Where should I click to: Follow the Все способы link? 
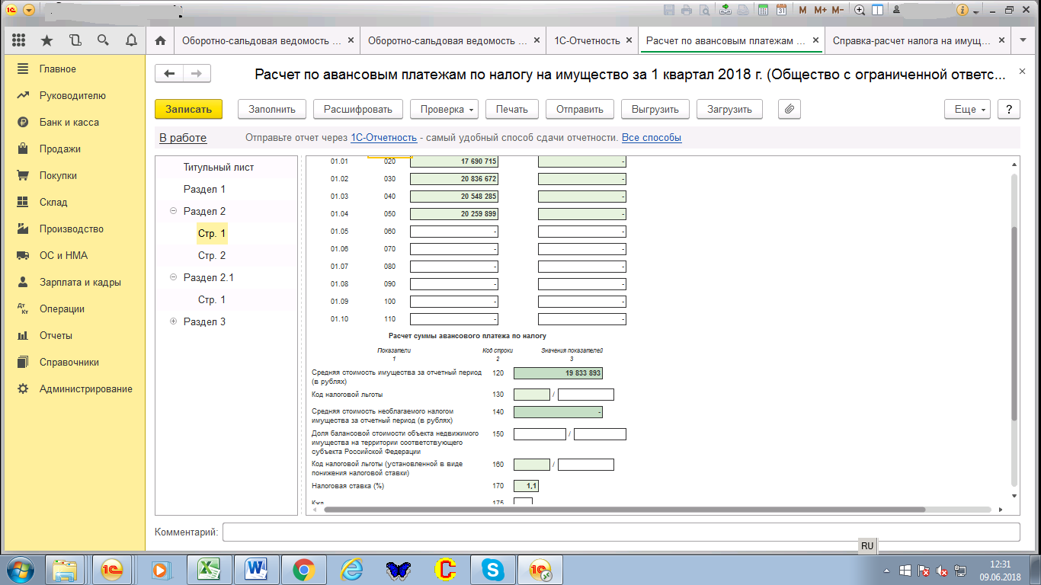(651, 138)
